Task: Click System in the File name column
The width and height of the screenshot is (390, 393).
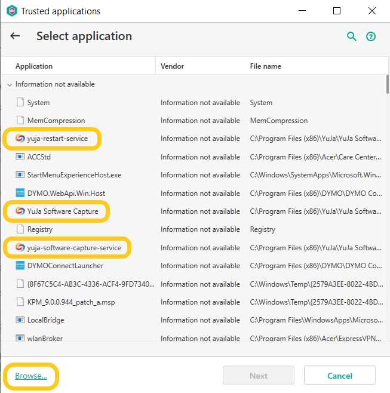Action: click(261, 103)
